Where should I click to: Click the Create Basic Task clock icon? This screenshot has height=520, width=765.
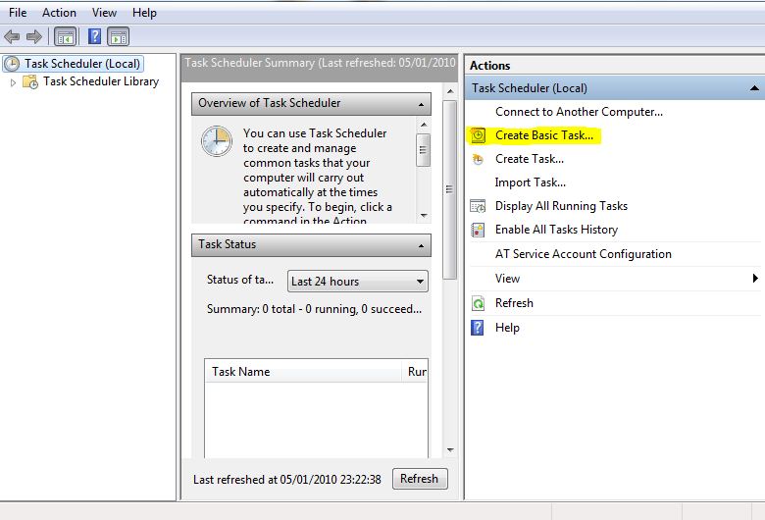click(478, 135)
